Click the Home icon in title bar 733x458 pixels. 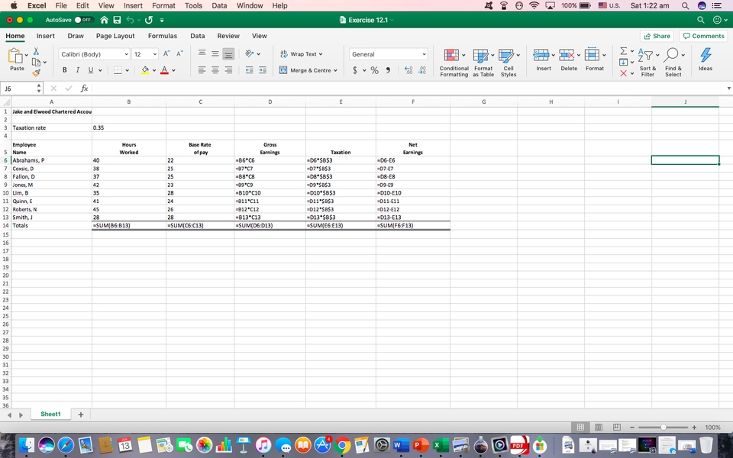105,20
